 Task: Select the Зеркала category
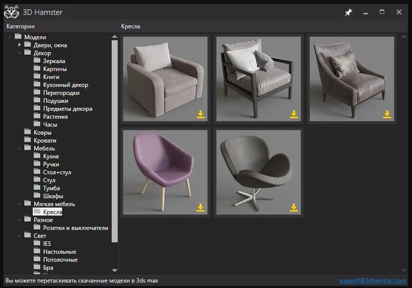54,61
